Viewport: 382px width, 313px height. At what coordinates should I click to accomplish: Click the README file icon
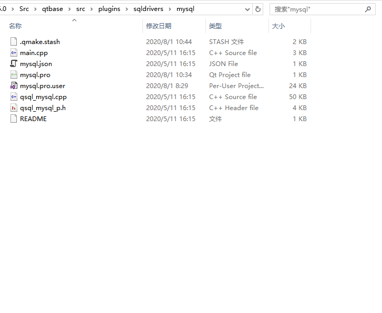coord(14,118)
